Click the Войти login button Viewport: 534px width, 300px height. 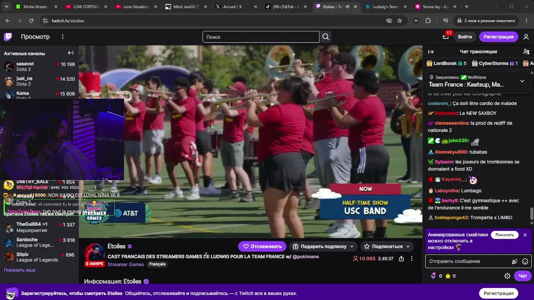click(465, 37)
